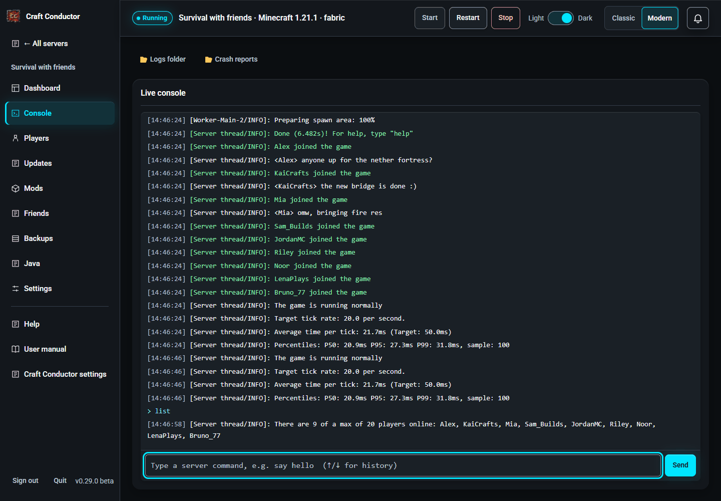Click the Start server button
This screenshot has width=721, height=501.
(x=430, y=18)
